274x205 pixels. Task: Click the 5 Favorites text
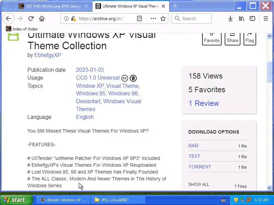(207, 90)
